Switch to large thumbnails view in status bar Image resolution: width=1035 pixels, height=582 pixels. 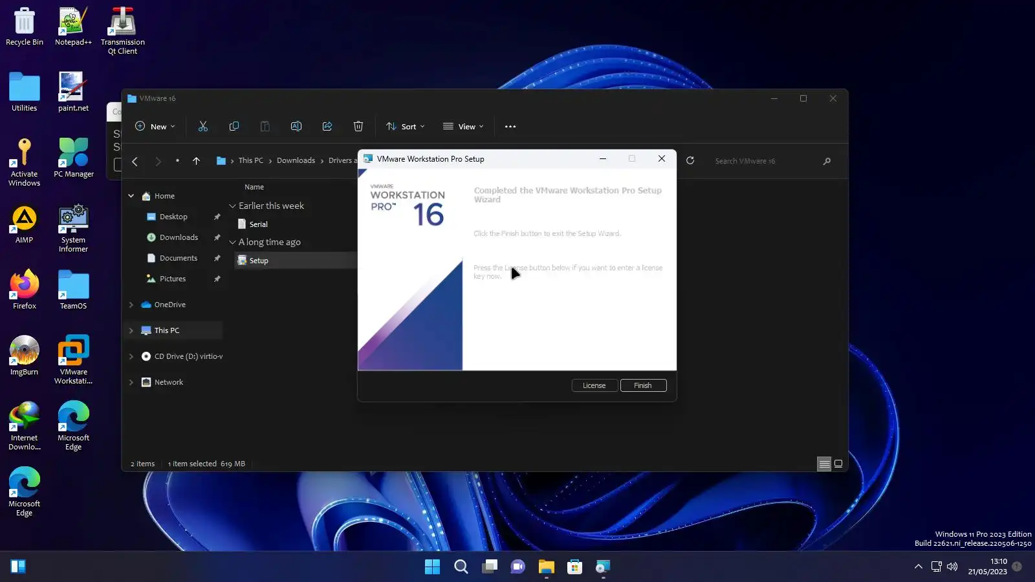pyautogui.click(x=838, y=464)
